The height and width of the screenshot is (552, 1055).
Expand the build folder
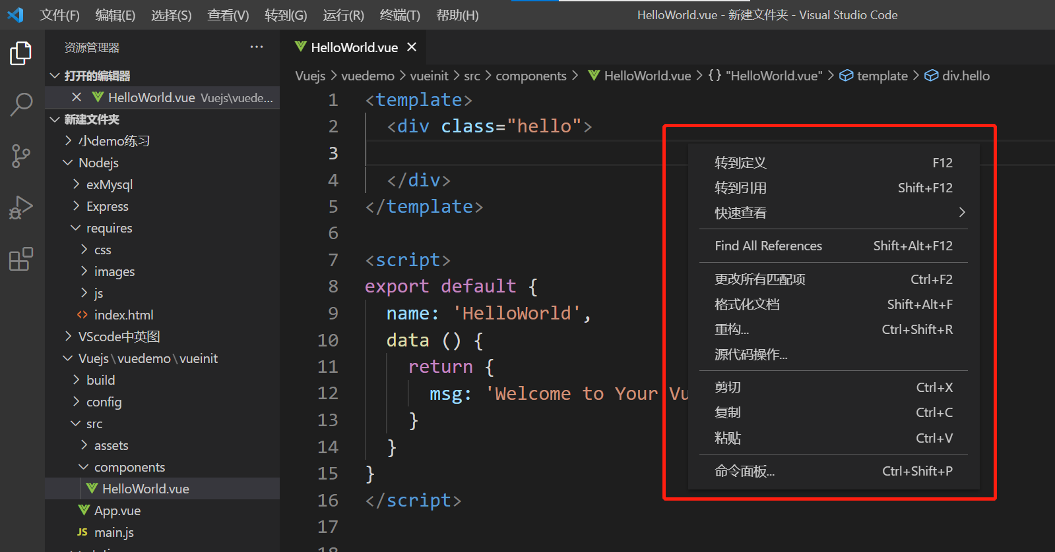pyautogui.click(x=76, y=380)
